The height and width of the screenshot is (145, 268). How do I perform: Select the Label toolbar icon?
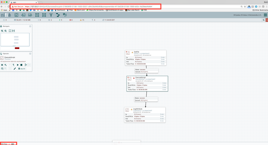pyautogui.click(x=65, y=15)
